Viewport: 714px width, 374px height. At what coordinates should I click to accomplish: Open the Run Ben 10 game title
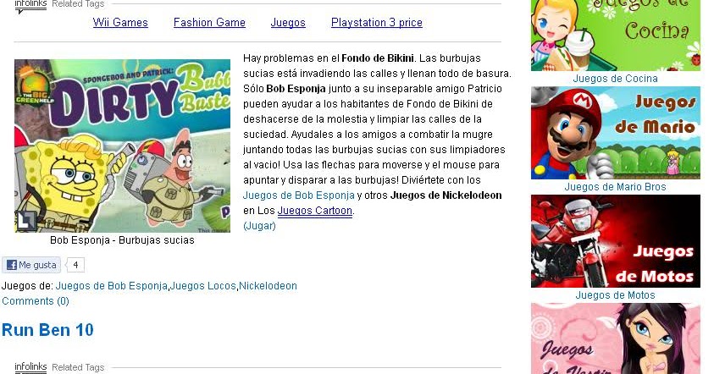click(47, 330)
